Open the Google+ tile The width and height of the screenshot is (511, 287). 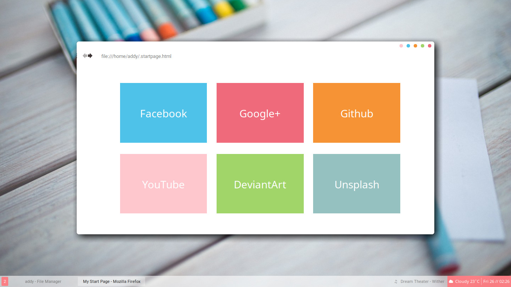tap(260, 113)
